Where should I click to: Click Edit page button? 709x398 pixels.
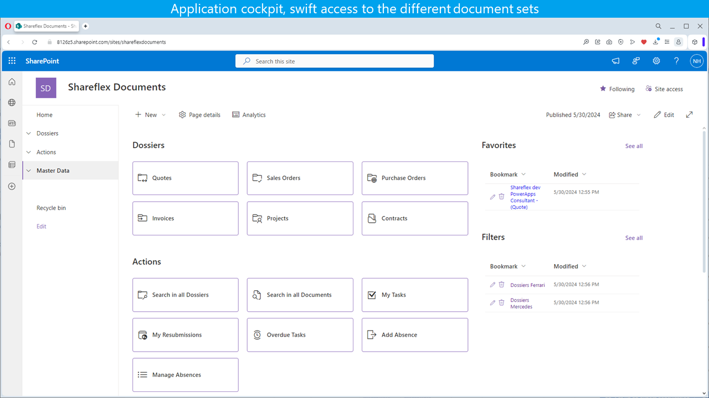click(x=664, y=115)
